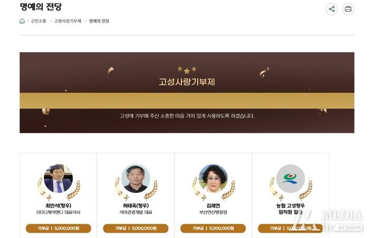
Task: Click the share icon button
Action: (x=332, y=9)
